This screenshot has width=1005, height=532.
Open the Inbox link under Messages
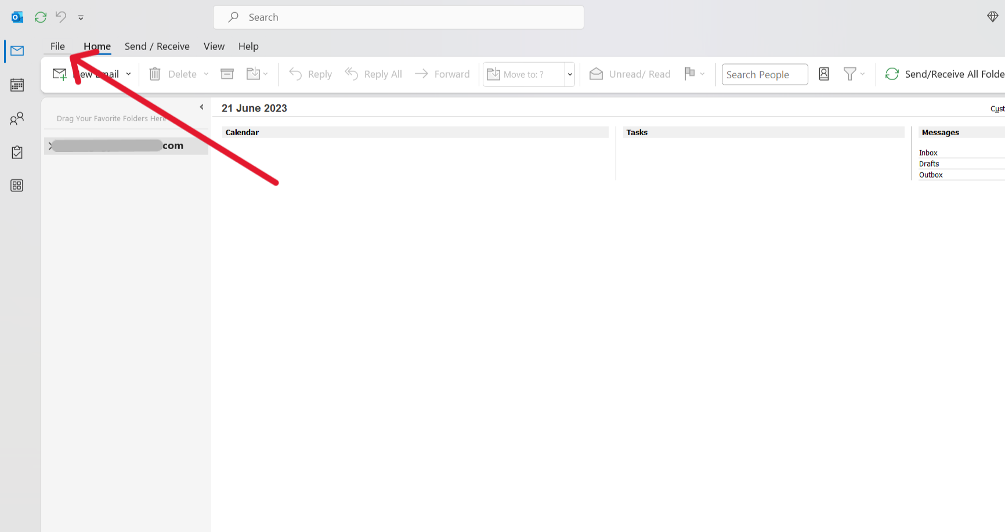click(928, 153)
